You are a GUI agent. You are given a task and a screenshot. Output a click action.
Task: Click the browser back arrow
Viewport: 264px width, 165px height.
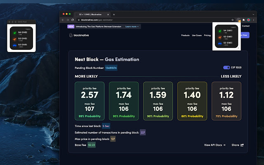pyautogui.click(x=63, y=20)
